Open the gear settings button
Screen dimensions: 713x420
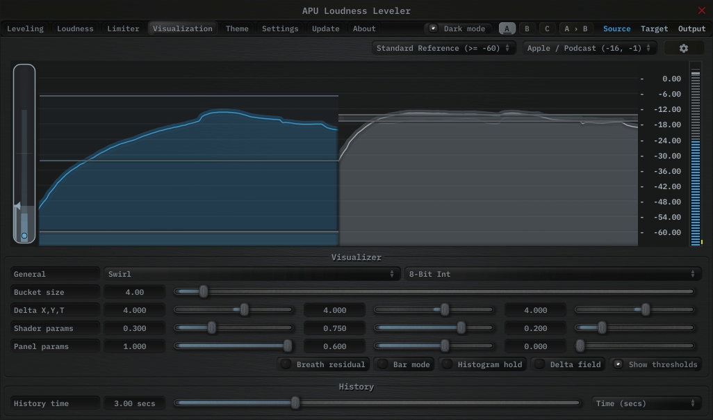click(x=683, y=48)
